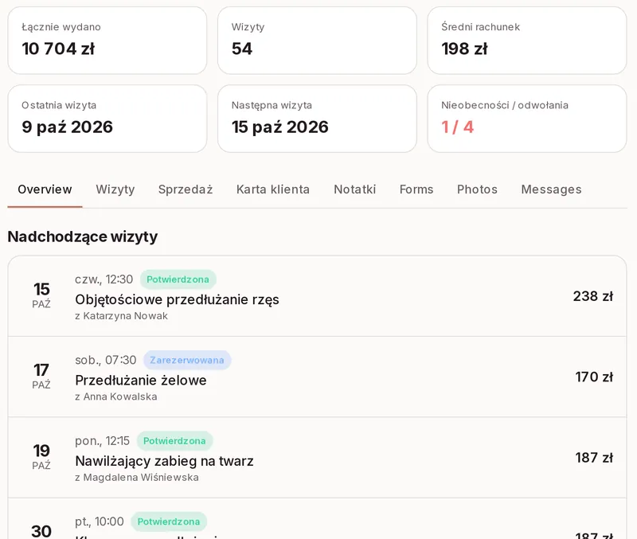This screenshot has height=539, width=637.
Task: Click the 15 PAŹ date block
Action: click(x=41, y=295)
